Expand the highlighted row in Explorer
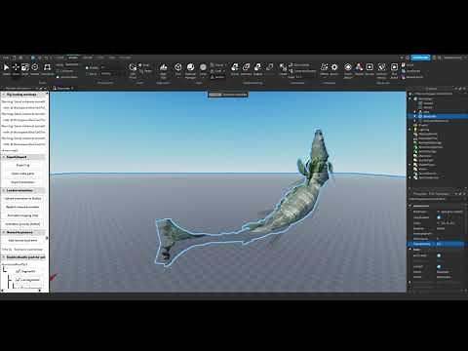This screenshot has width=468, height=351. 415,116
